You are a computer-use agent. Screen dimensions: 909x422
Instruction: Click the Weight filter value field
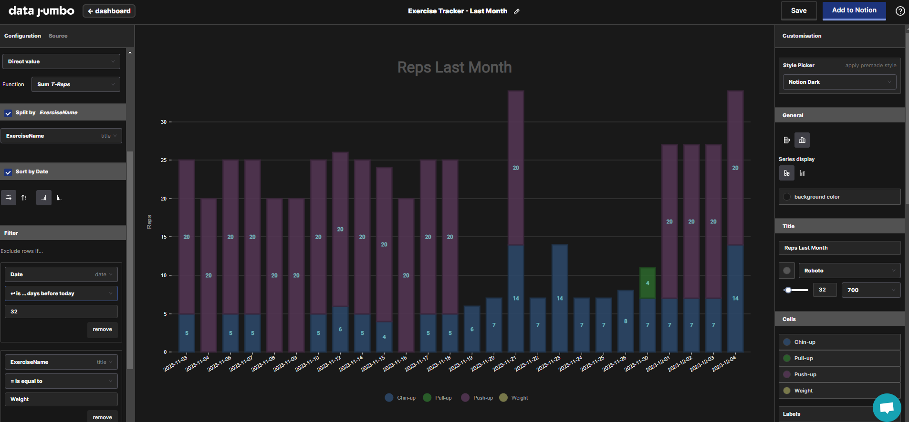[x=61, y=399]
